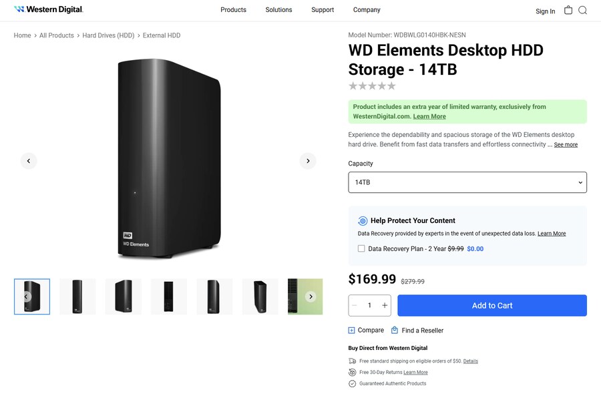Screen dimensions: 601x400
Task: Open the Support menu
Action: 323,10
